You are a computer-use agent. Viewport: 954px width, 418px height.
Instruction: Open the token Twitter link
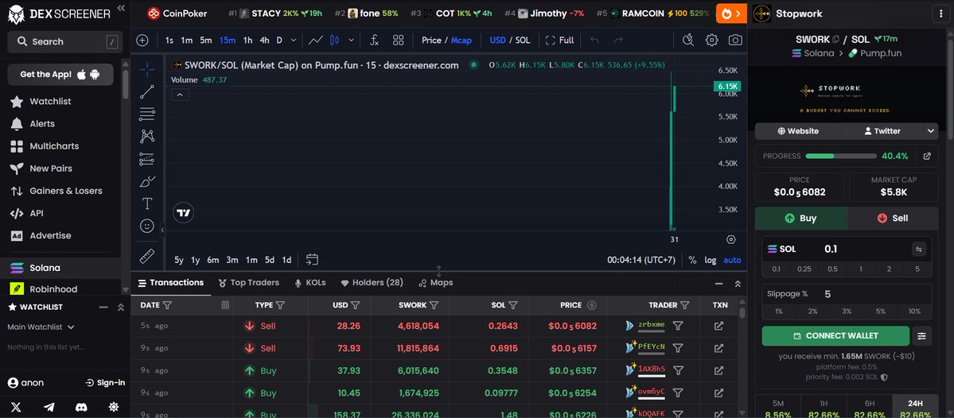click(x=882, y=130)
